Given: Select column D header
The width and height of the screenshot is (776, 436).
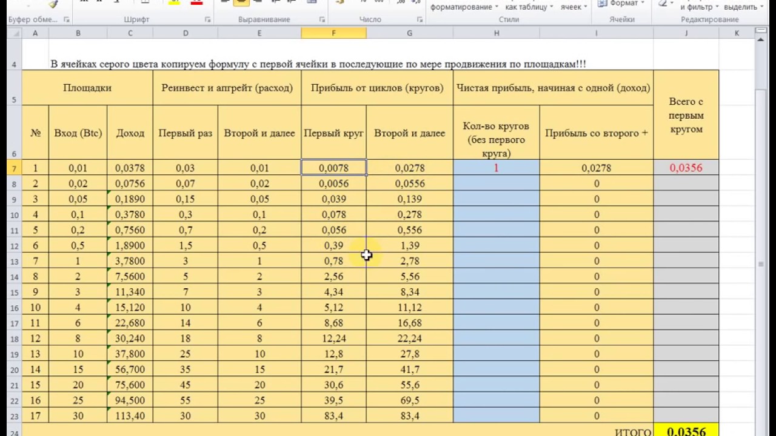Looking at the screenshot, I should coord(186,33).
